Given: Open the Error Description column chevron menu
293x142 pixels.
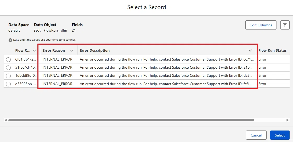Looking at the screenshot, I should point(250,50).
